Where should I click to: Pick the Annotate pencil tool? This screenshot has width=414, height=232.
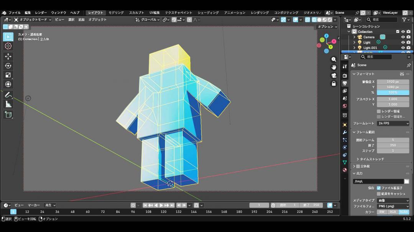8,95
